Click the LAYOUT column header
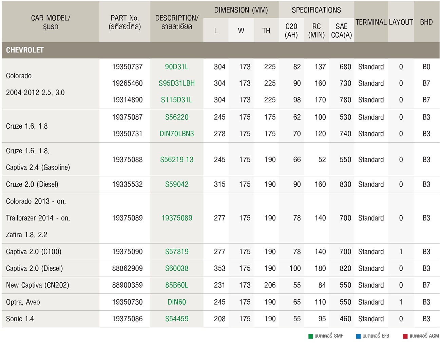Image resolution: width=441 pixels, height=343 pixels. (401, 22)
